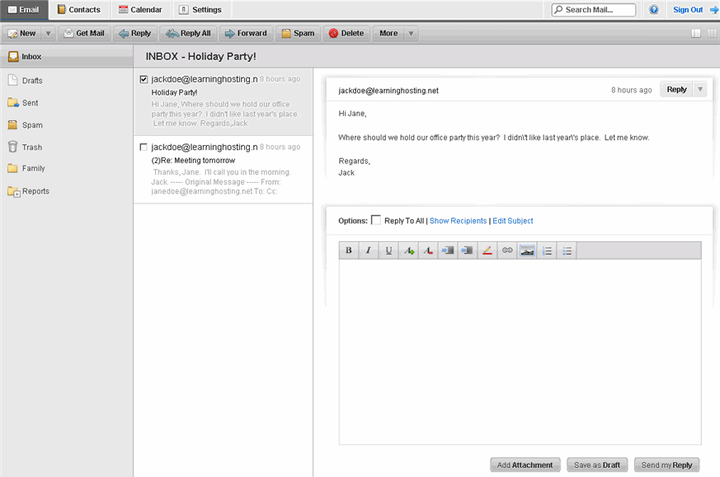The image size is (720, 477).
Task: Click the Send my Reply button
Action: tap(666, 465)
